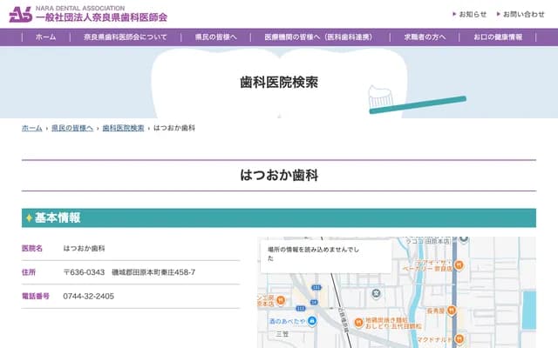This screenshot has width=558, height=348.
Task: Expand the 県民の皆様へ navigation menu
Action: click(215, 37)
